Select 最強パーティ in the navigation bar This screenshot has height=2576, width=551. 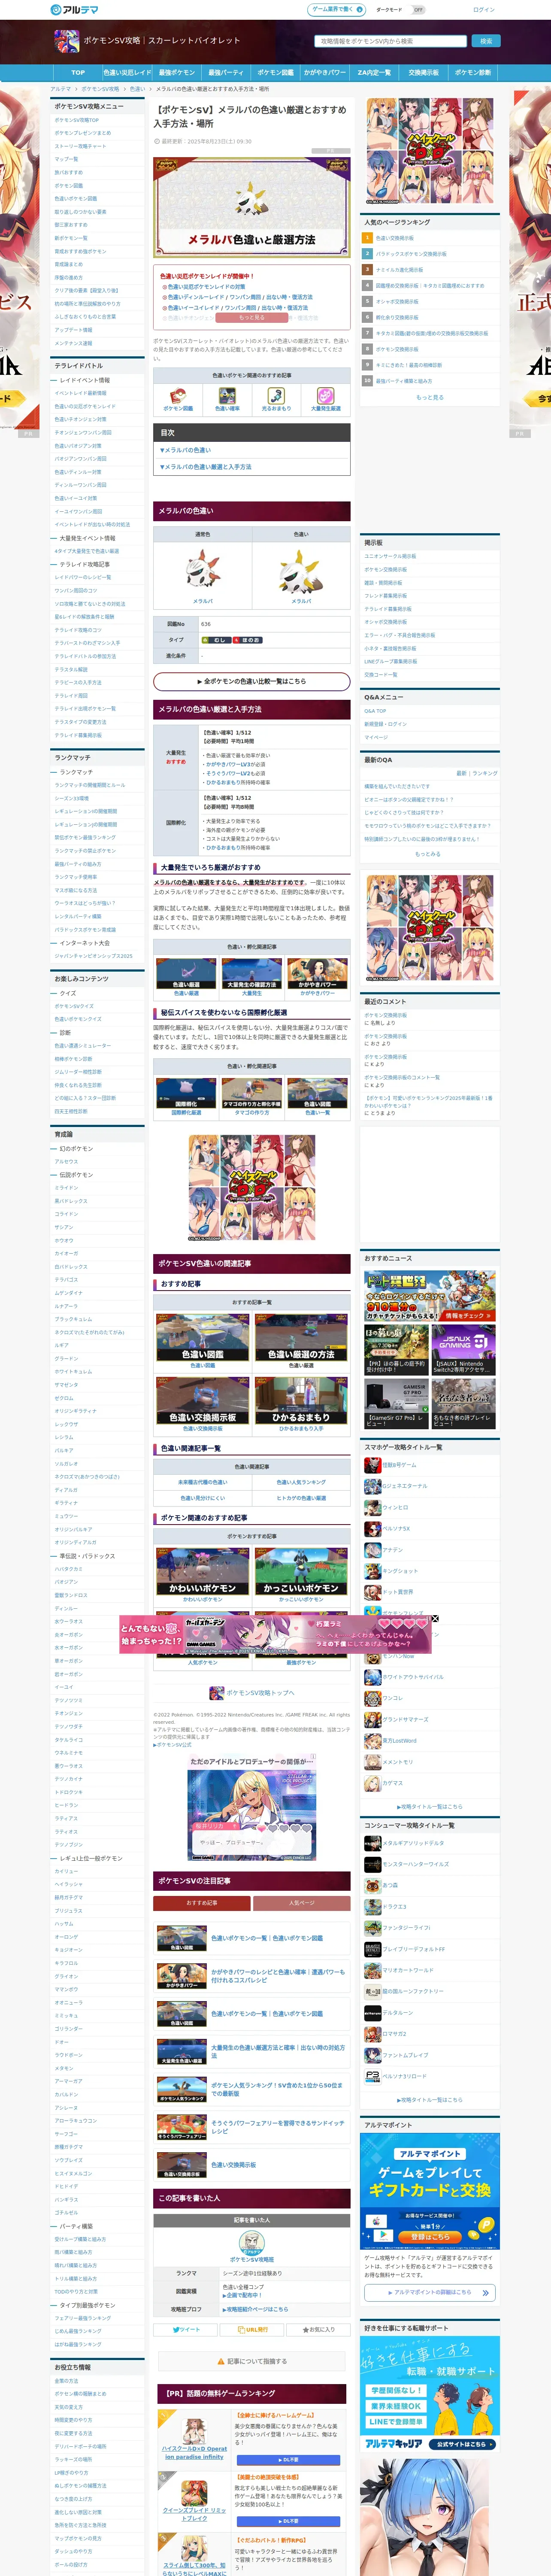(226, 72)
